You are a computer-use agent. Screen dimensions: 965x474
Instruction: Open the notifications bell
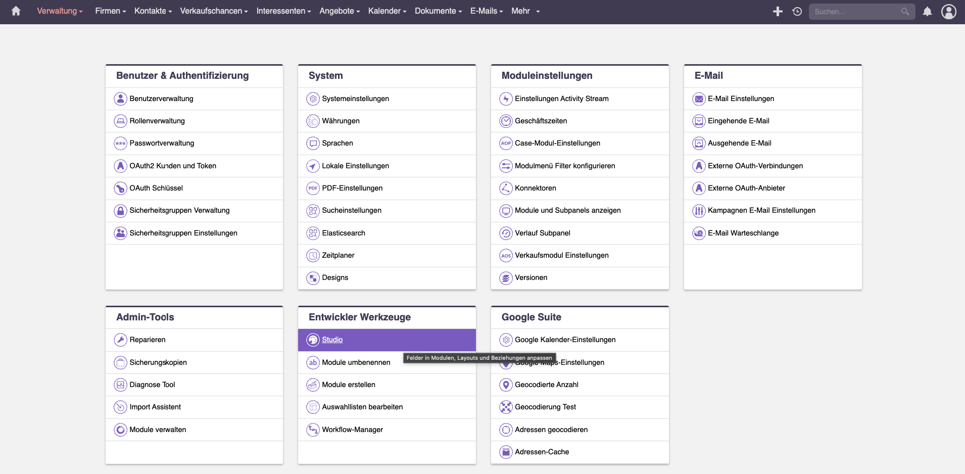point(927,11)
